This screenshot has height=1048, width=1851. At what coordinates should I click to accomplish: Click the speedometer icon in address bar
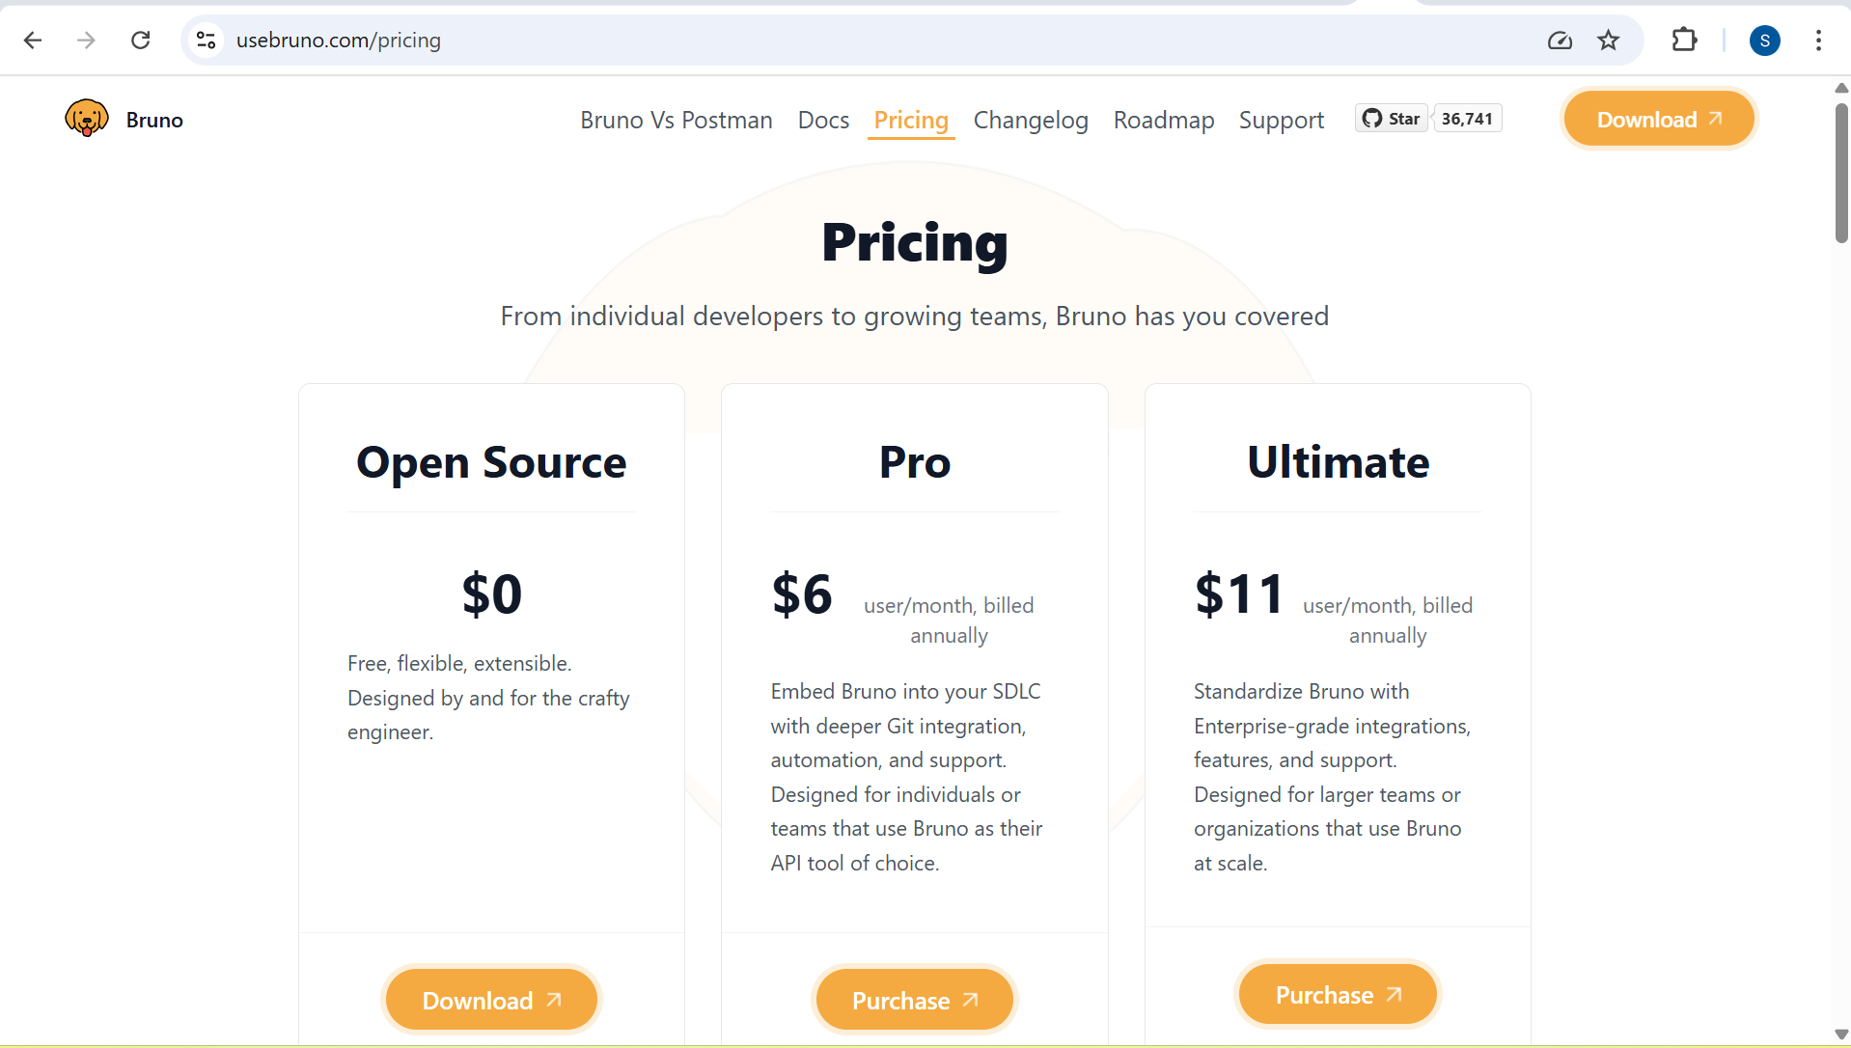(1560, 40)
